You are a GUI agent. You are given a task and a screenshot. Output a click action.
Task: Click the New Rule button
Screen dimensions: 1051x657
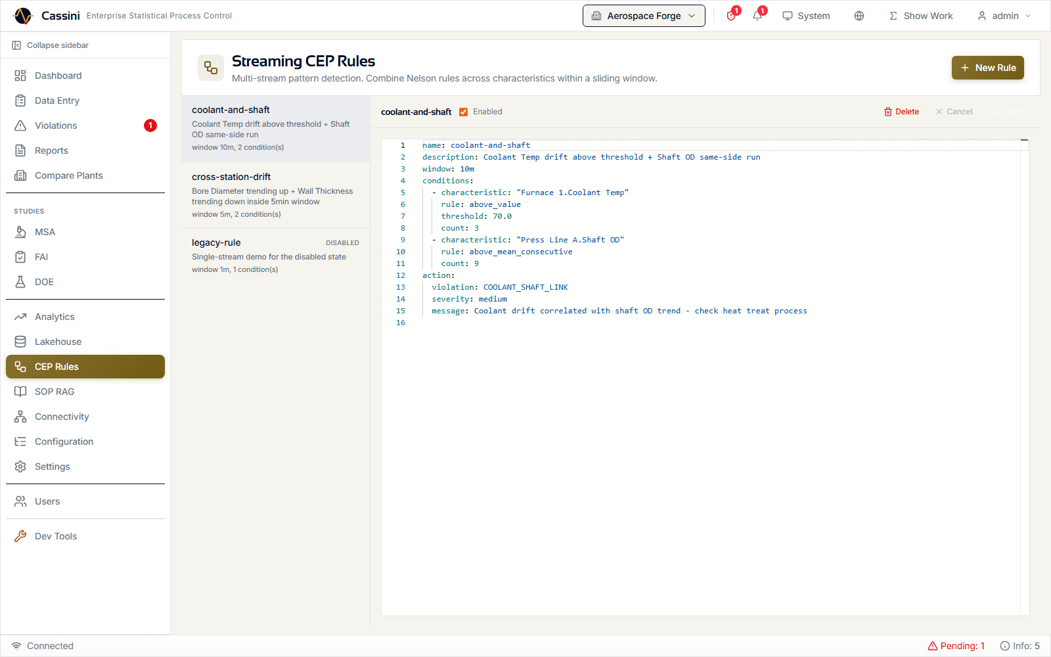coord(988,68)
